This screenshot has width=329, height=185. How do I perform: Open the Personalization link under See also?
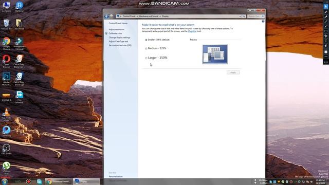tap(116, 177)
